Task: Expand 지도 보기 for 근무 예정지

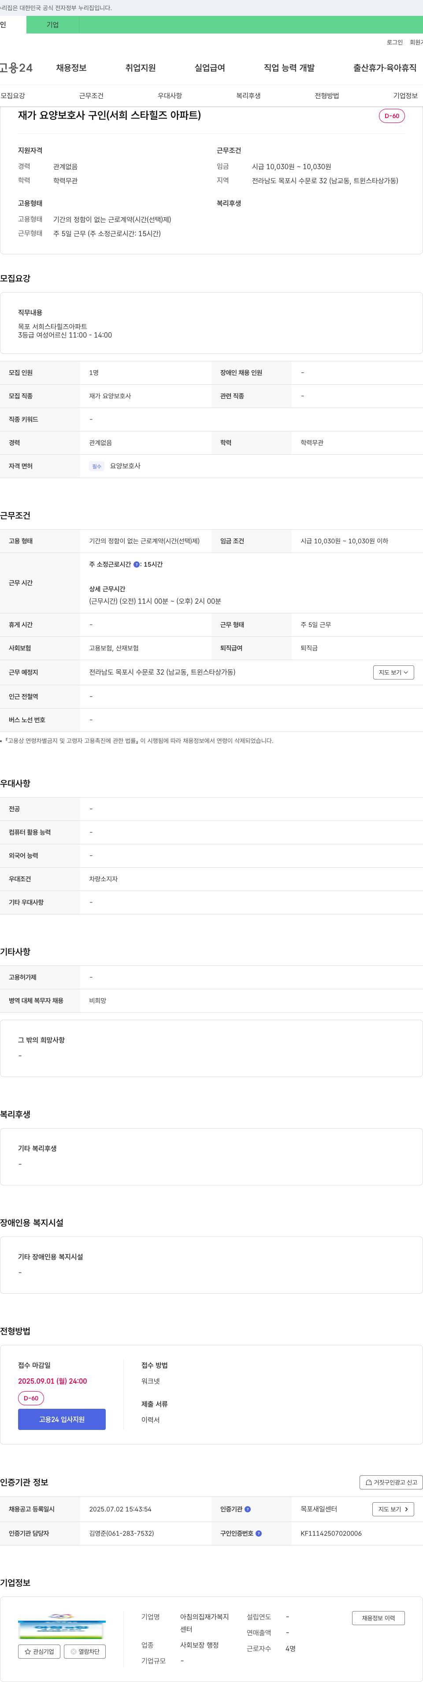Action: [393, 672]
